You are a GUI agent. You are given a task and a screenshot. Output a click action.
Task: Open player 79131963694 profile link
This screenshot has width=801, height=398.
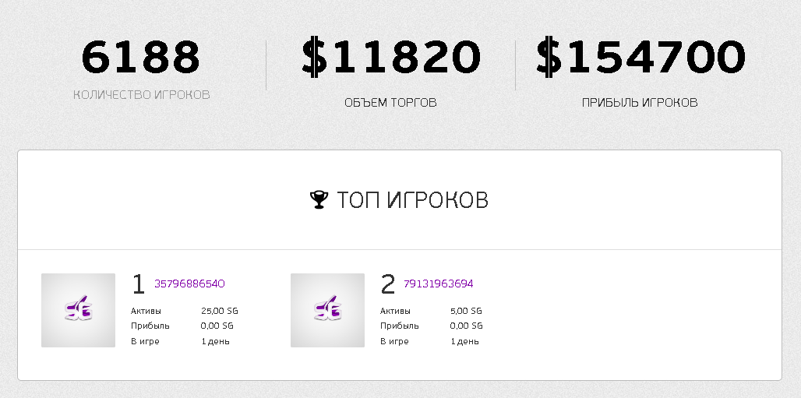[439, 284]
